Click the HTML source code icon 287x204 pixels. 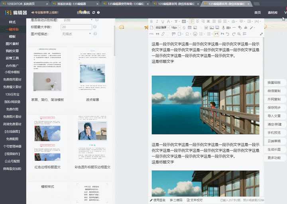151,34
